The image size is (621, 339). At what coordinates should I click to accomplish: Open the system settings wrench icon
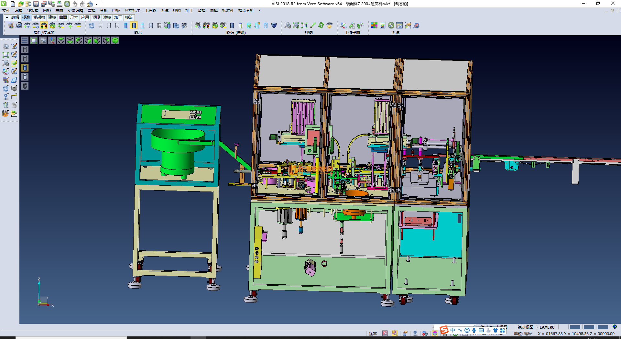391,25
